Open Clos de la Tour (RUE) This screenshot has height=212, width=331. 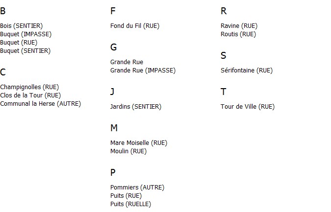30,95
